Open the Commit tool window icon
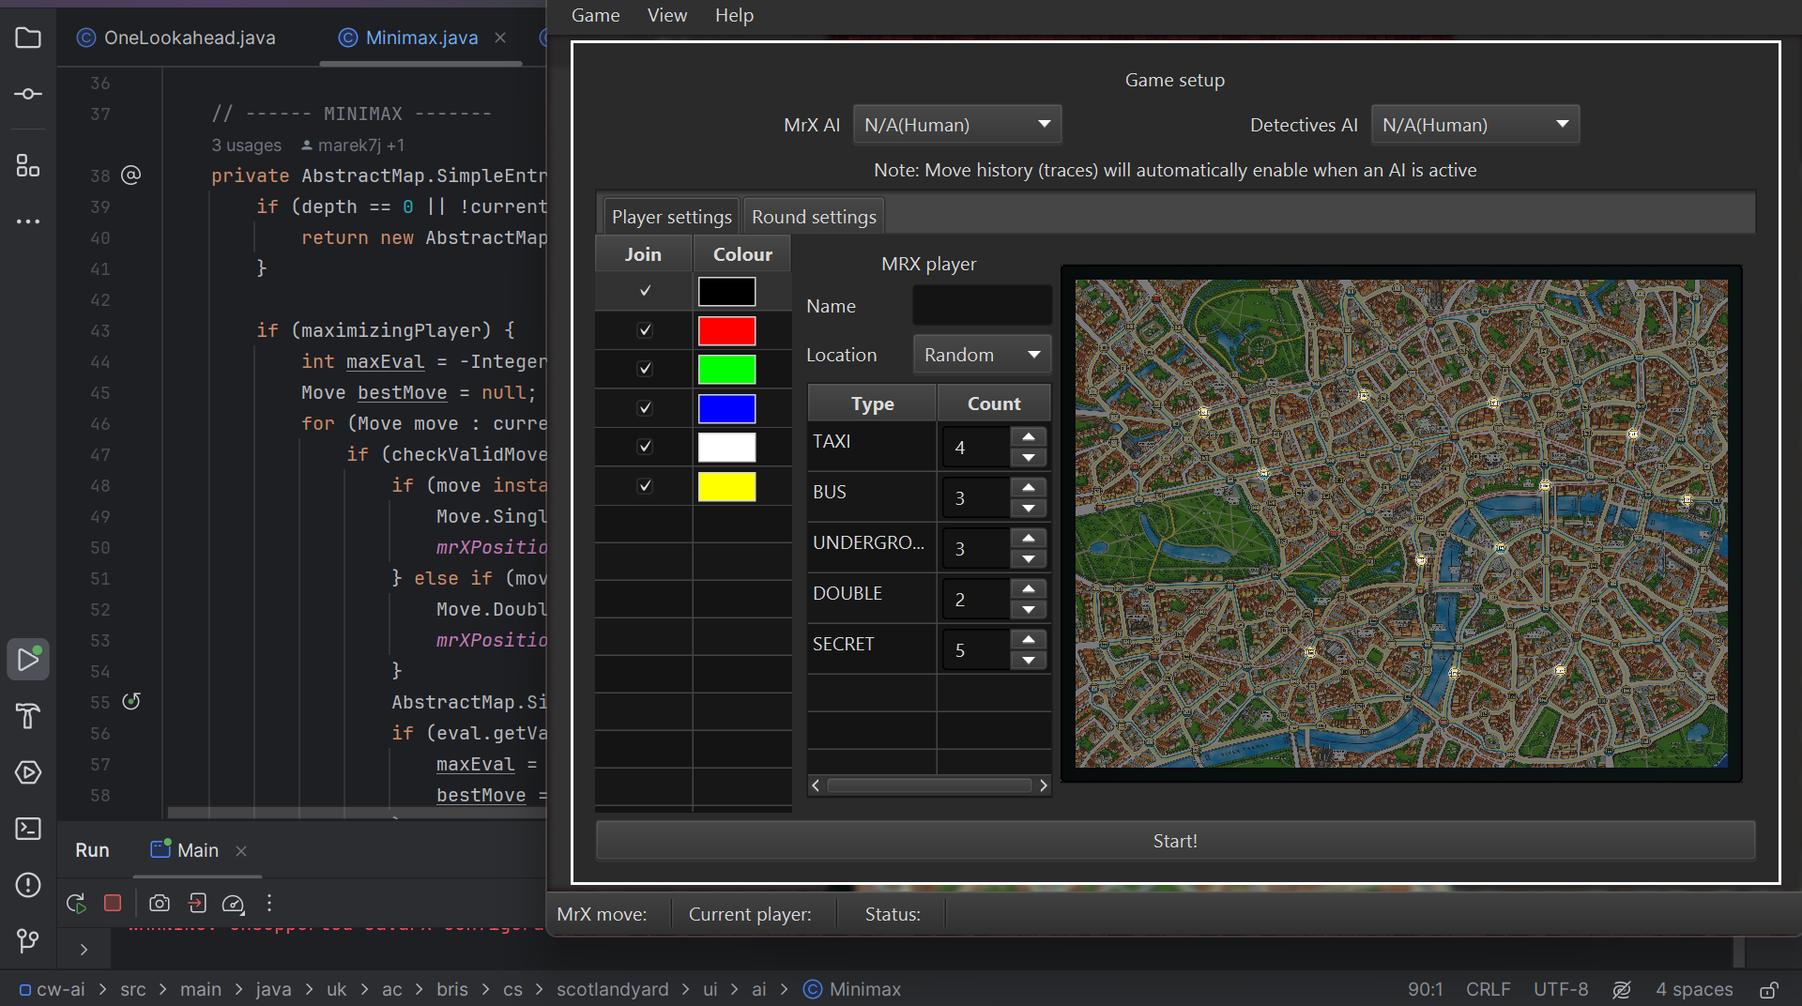 point(28,94)
